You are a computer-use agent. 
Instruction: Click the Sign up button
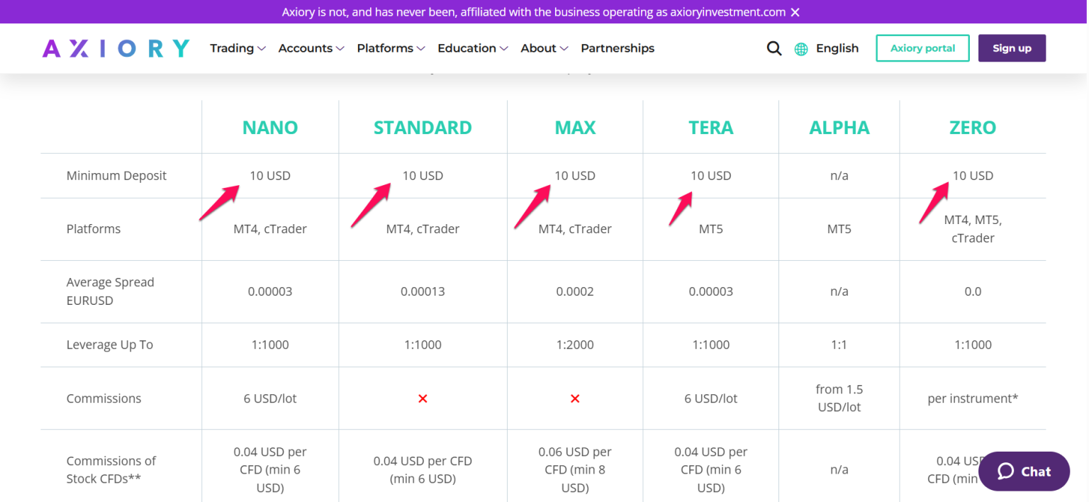click(x=1012, y=48)
